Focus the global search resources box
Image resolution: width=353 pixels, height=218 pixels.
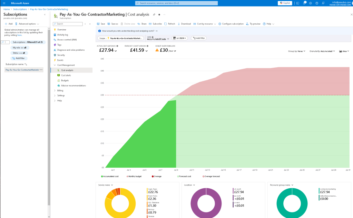click(x=176, y=3)
